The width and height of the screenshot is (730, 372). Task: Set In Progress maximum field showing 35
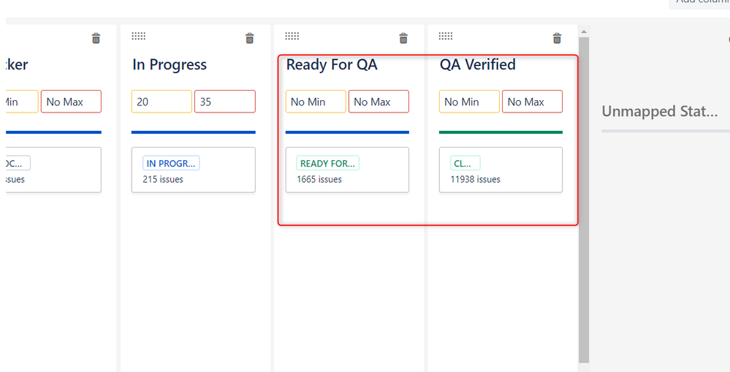coord(225,102)
